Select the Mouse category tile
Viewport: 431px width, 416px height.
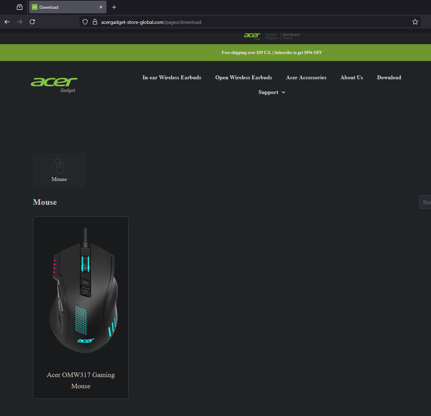(x=59, y=170)
